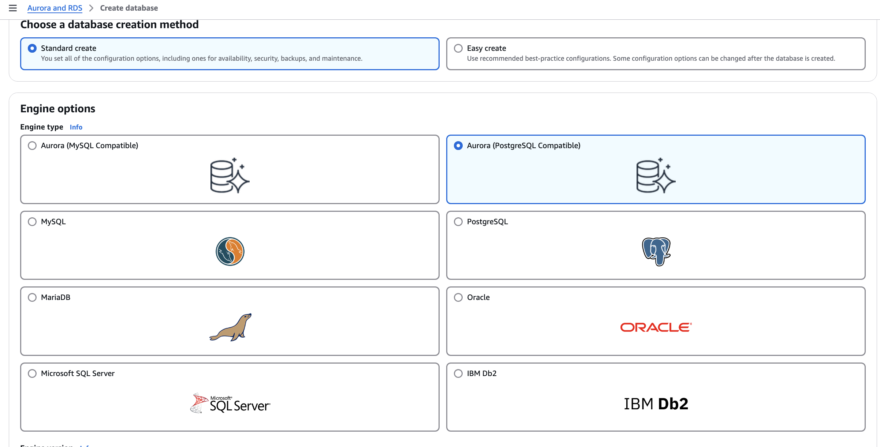The width and height of the screenshot is (880, 447).
Task: Click the Microsoft SQL Server logo
Action: click(230, 403)
